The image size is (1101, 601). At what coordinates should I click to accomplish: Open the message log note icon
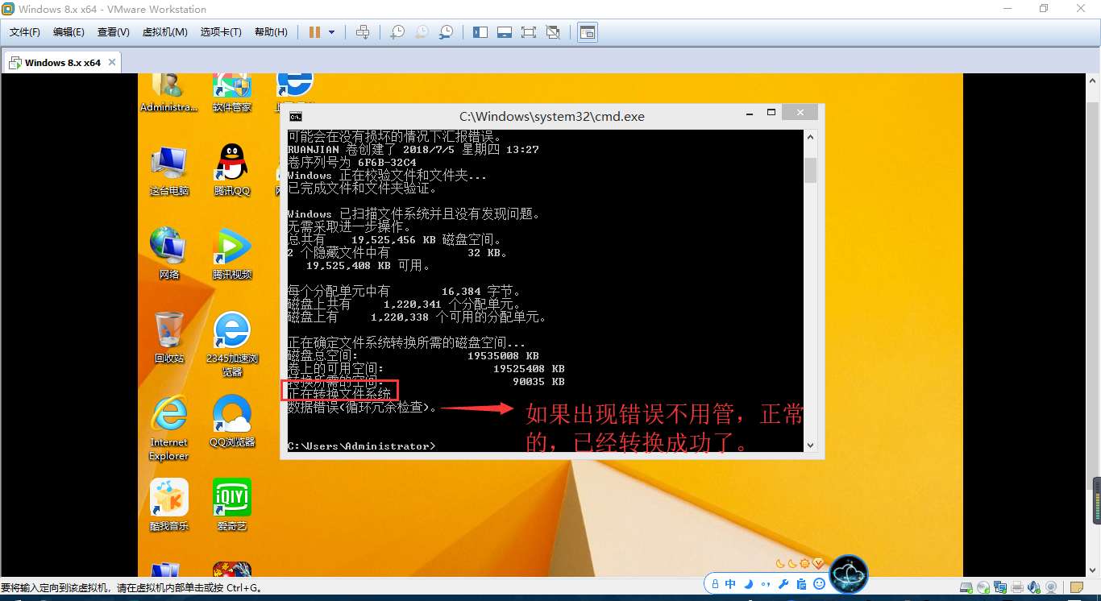pos(1077,587)
